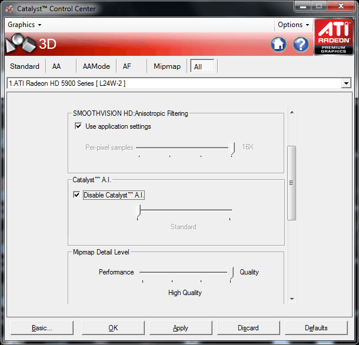
Task: Switch to the AA tab
Action: click(56, 66)
